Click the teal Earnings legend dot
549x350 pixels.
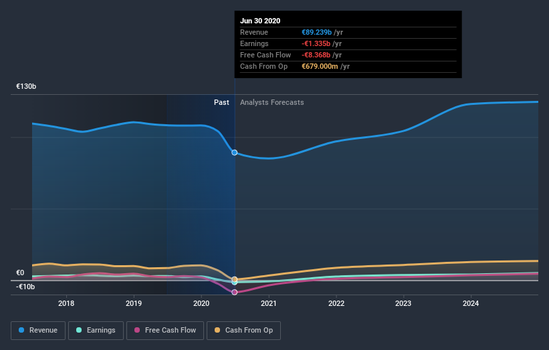click(79, 330)
